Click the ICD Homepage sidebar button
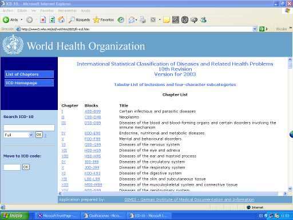 tap(29, 83)
